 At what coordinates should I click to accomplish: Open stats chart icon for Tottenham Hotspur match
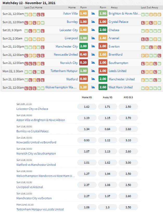pyautogui.click(x=93, y=71)
